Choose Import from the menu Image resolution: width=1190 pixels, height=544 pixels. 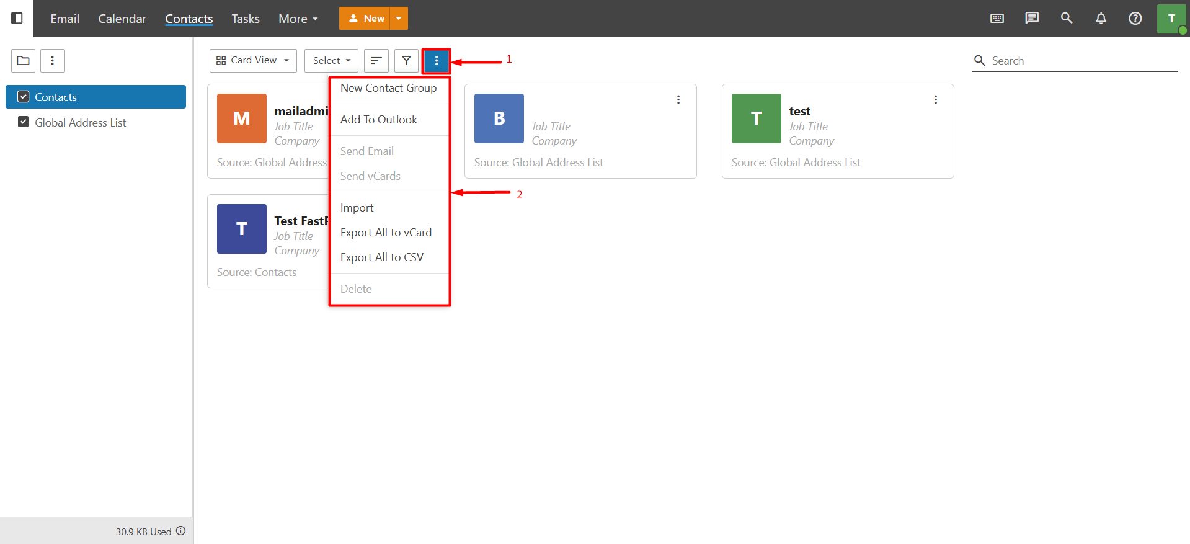coord(389,208)
